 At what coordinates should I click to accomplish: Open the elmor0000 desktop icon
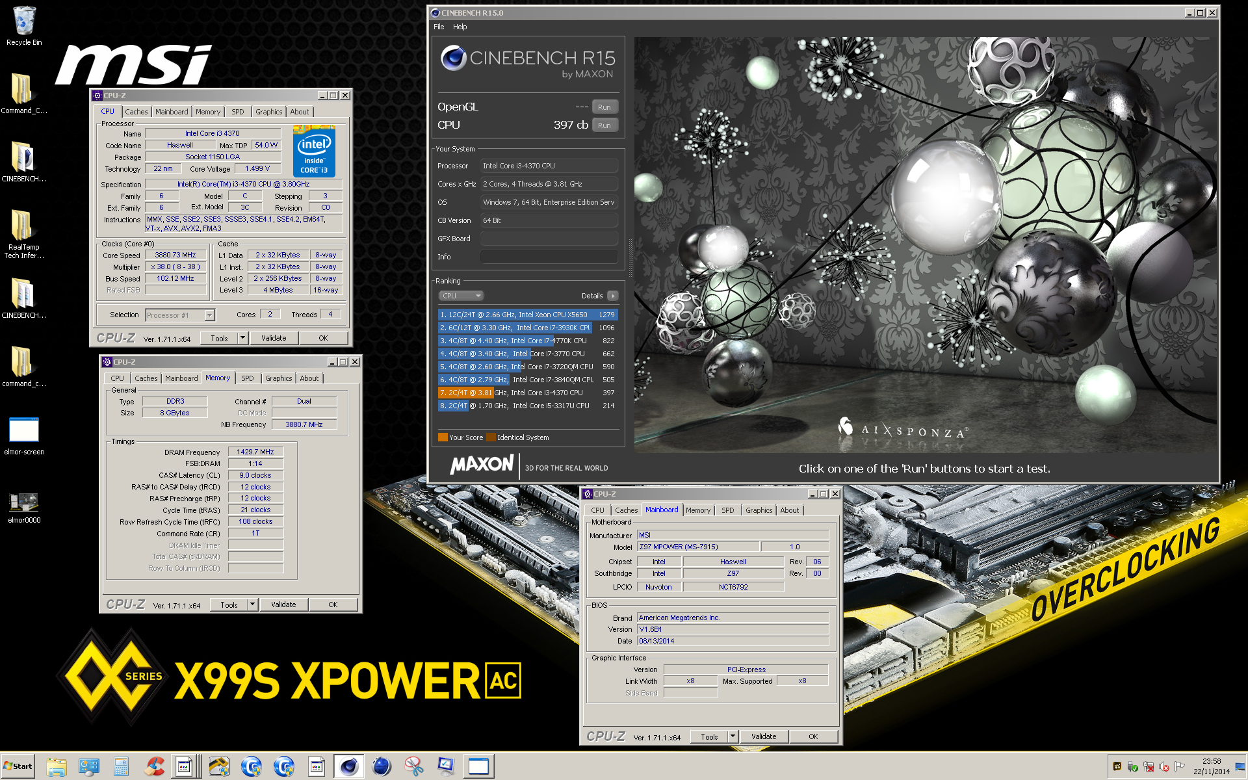pos(24,507)
